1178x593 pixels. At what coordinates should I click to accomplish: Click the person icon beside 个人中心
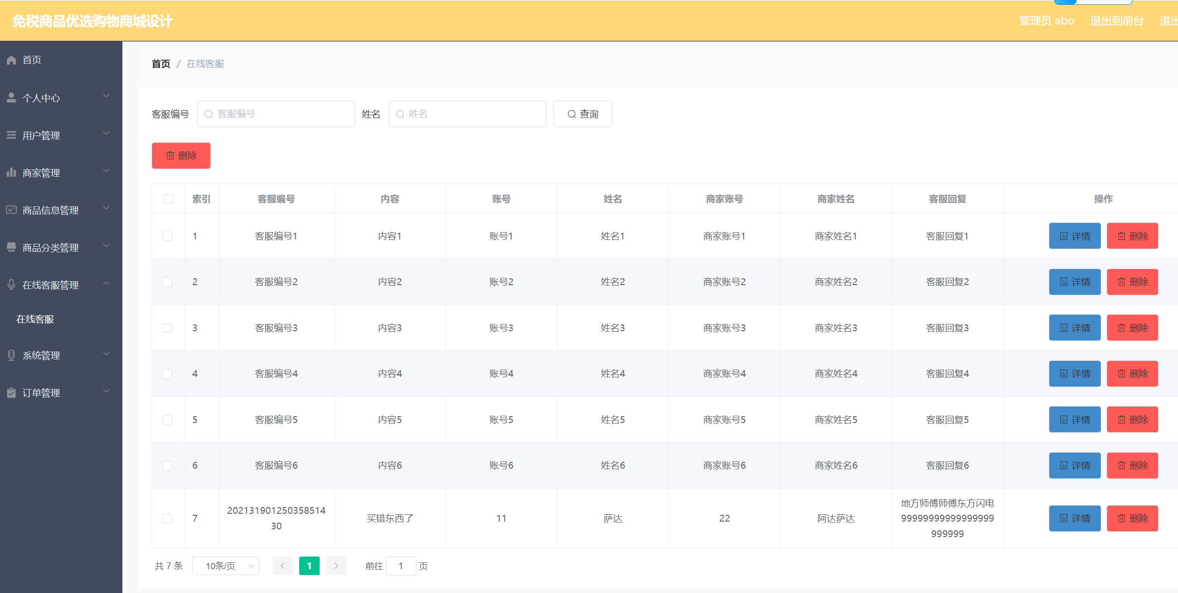click(x=11, y=98)
